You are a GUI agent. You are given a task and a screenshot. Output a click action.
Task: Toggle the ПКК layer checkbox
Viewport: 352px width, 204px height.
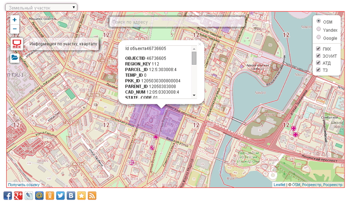tap(318, 48)
